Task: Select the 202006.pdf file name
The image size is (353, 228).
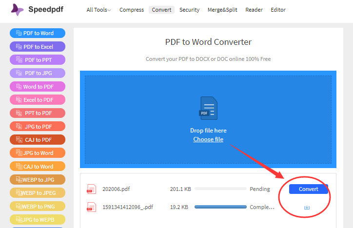Action: point(116,189)
